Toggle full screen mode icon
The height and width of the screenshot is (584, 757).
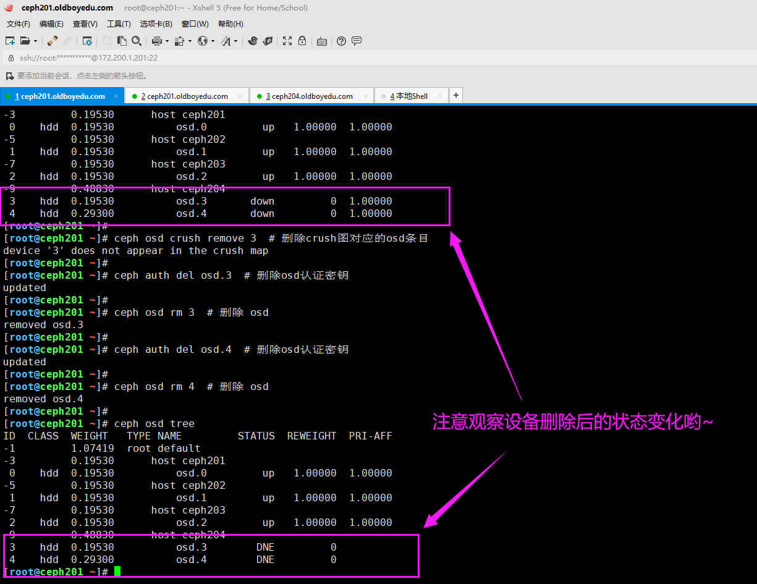[287, 41]
